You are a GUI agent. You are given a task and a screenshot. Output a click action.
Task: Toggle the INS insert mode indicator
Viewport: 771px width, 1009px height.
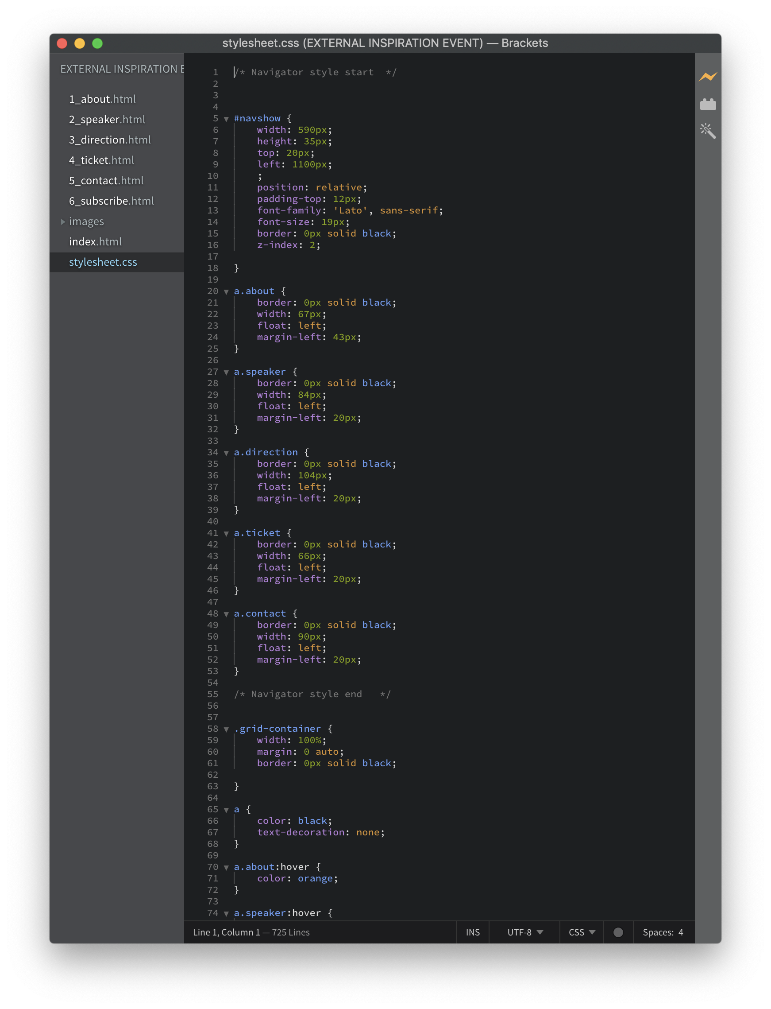pos(472,932)
